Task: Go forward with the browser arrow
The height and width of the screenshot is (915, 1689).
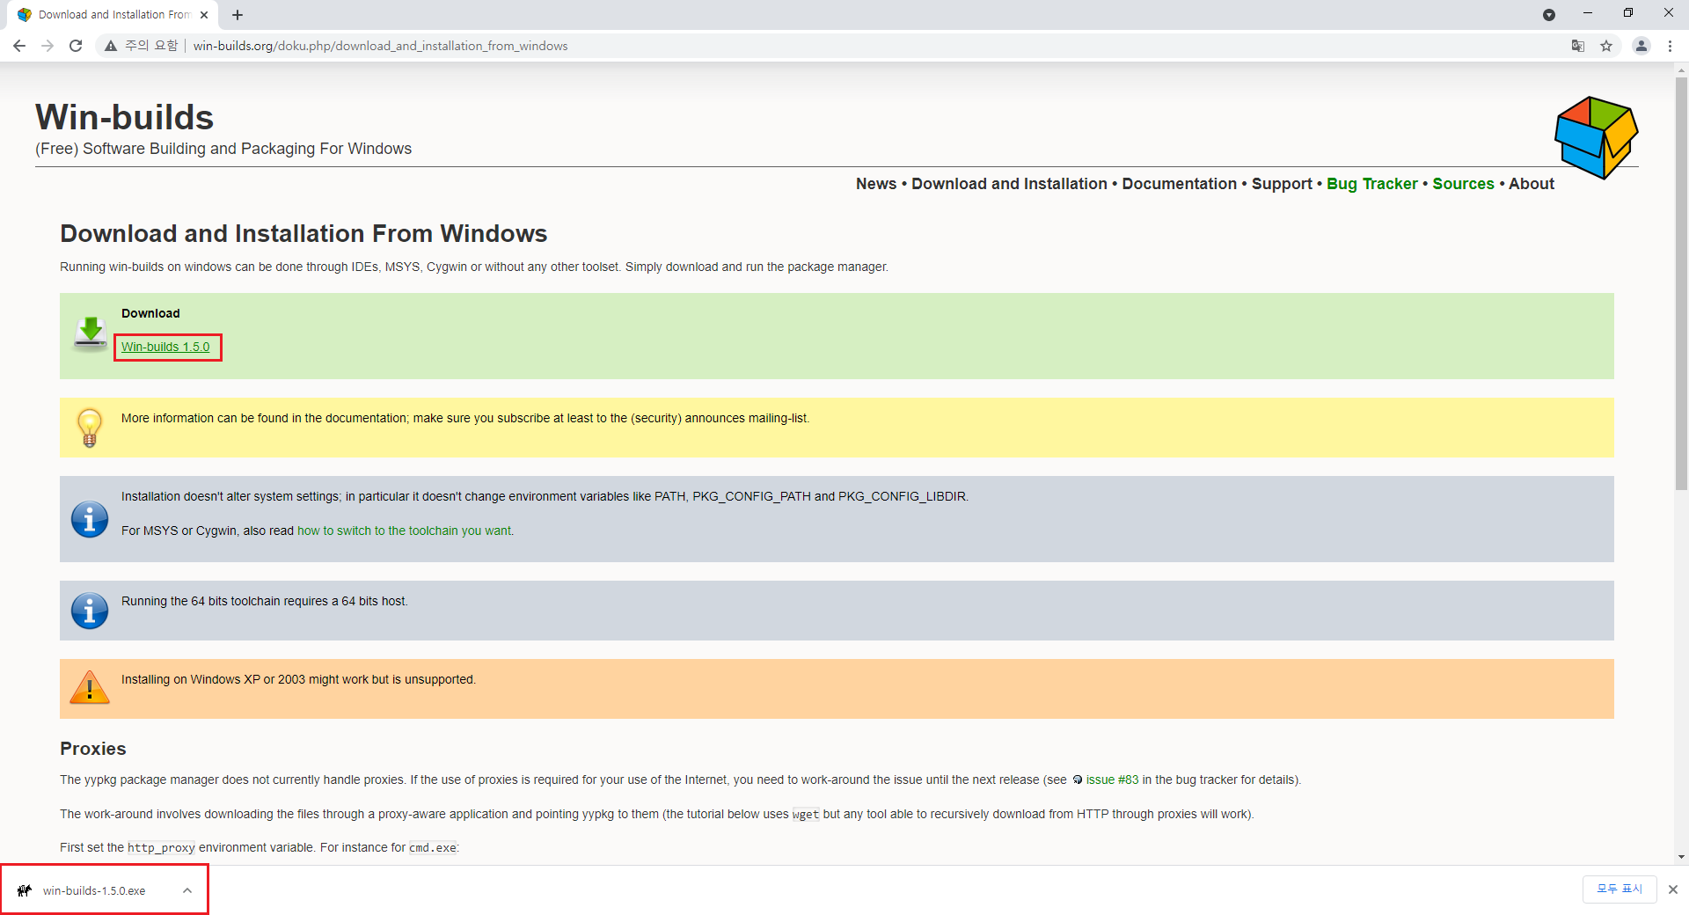Action: [48, 46]
